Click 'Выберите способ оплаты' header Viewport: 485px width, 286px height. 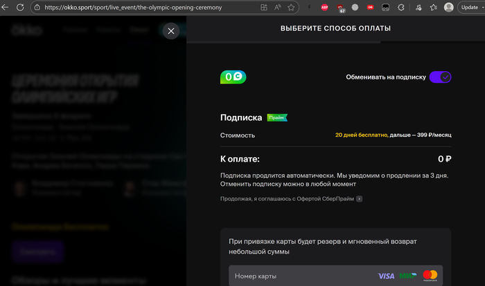335,29
